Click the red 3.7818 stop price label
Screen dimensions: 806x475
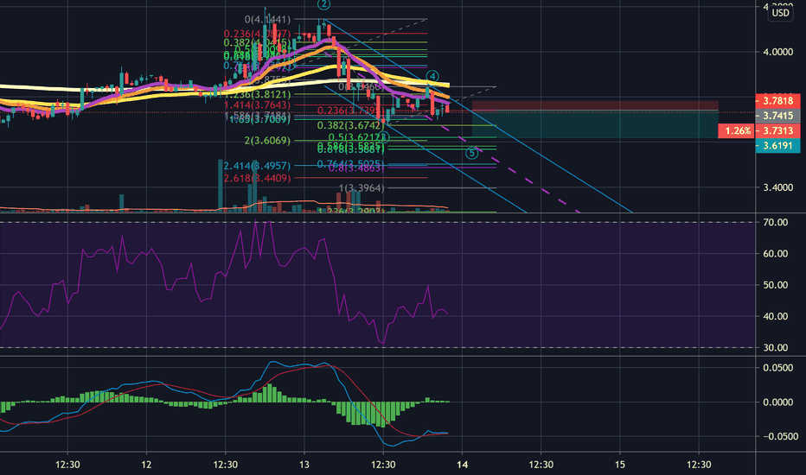click(x=777, y=101)
